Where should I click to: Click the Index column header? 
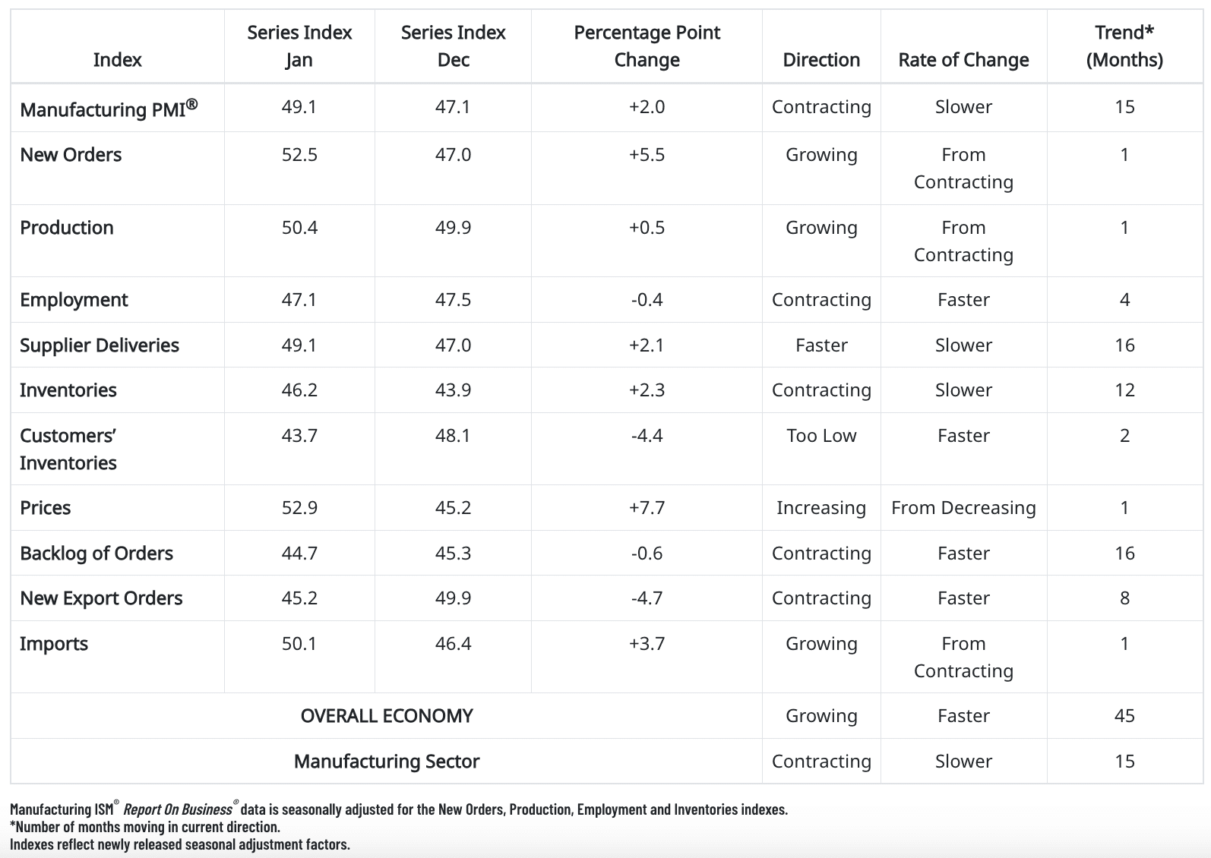pyautogui.click(x=117, y=60)
